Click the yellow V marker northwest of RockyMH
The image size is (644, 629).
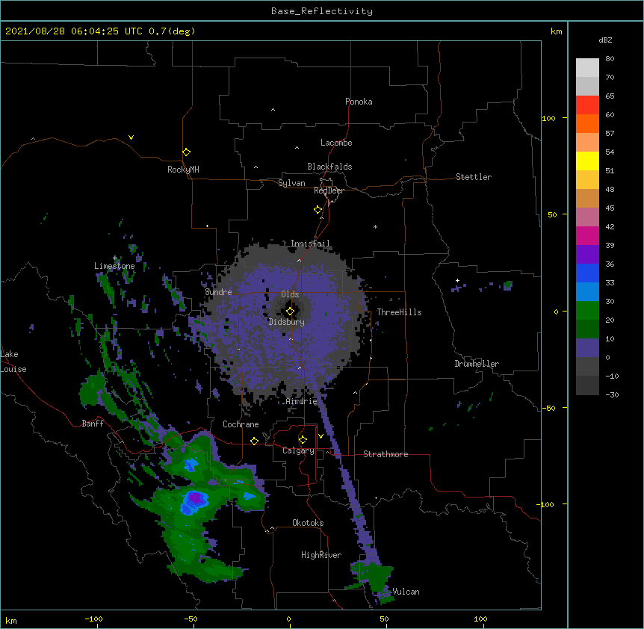131,137
